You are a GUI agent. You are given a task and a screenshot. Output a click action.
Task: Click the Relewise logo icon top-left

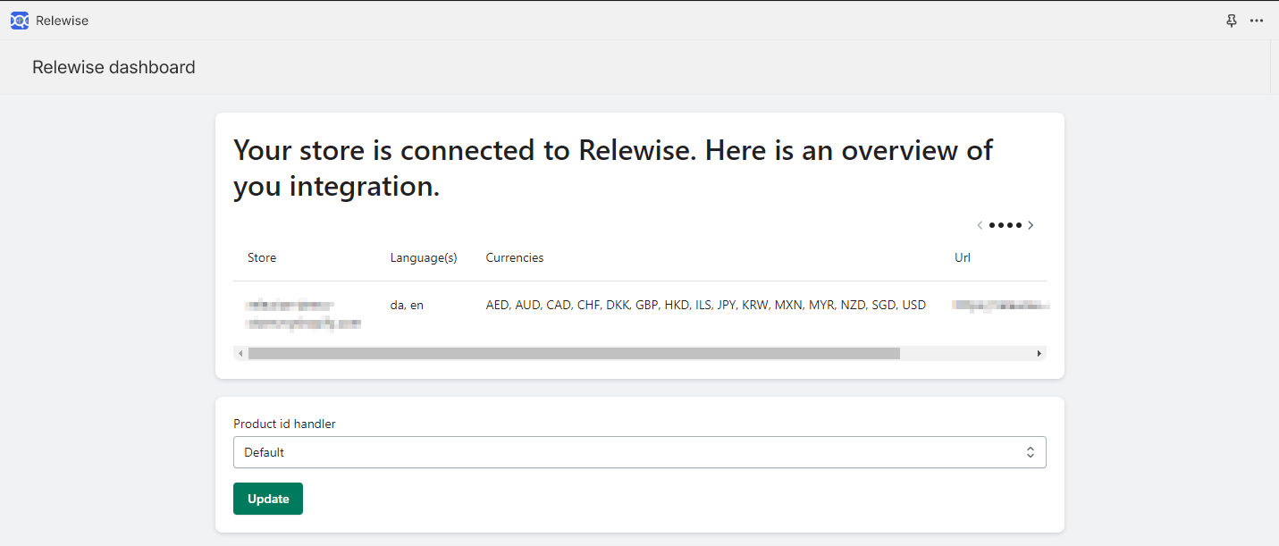[x=19, y=20]
